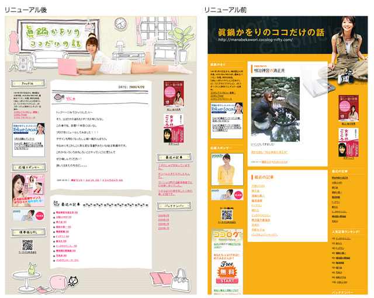Open the Tokyo Local banner in renewed blog
This screenshot has width=374, height=298.
[29, 140]
